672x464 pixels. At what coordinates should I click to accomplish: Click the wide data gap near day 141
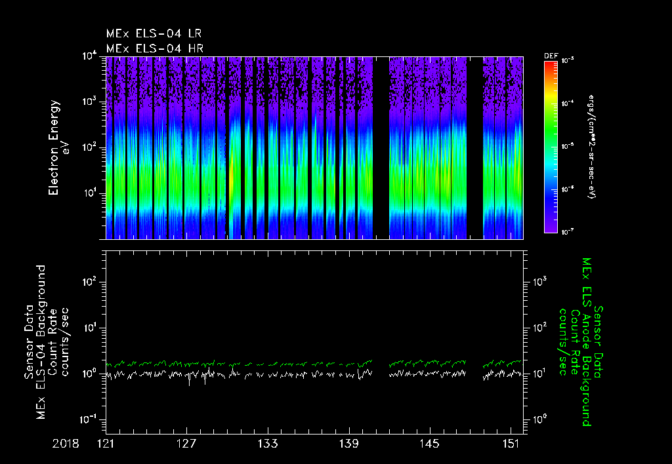point(381,147)
